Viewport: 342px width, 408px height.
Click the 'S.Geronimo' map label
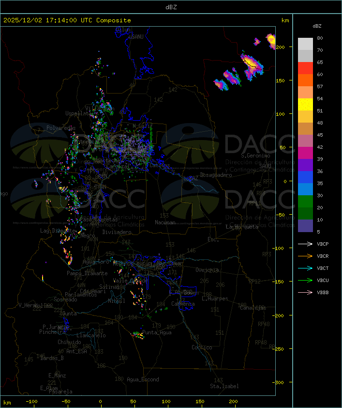[x=255, y=156]
